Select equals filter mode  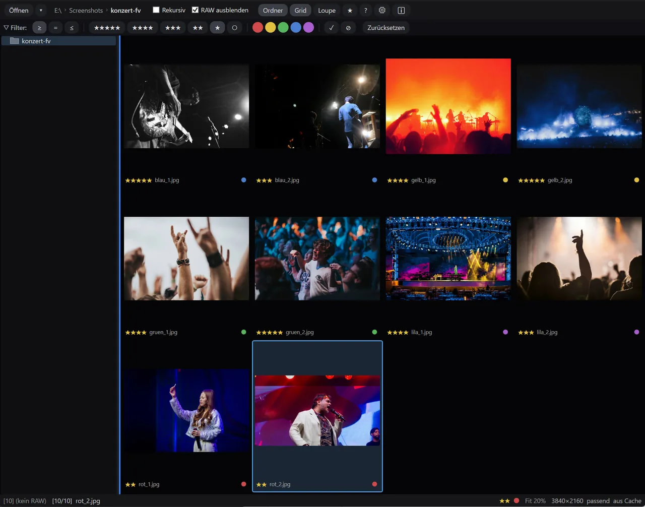click(x=55, y=28)
